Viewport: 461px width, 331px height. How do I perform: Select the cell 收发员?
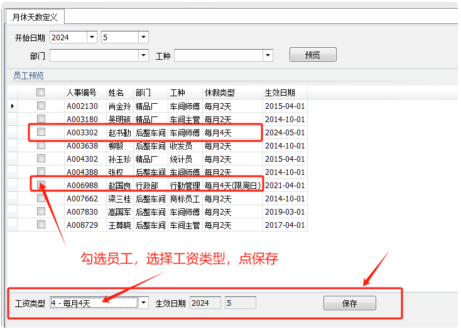tap(185, 146)
